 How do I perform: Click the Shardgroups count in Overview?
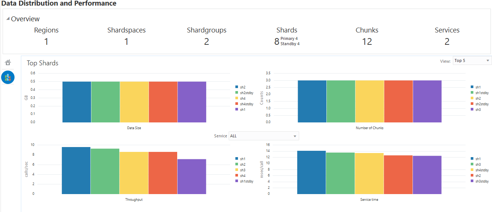pos(207,41)
